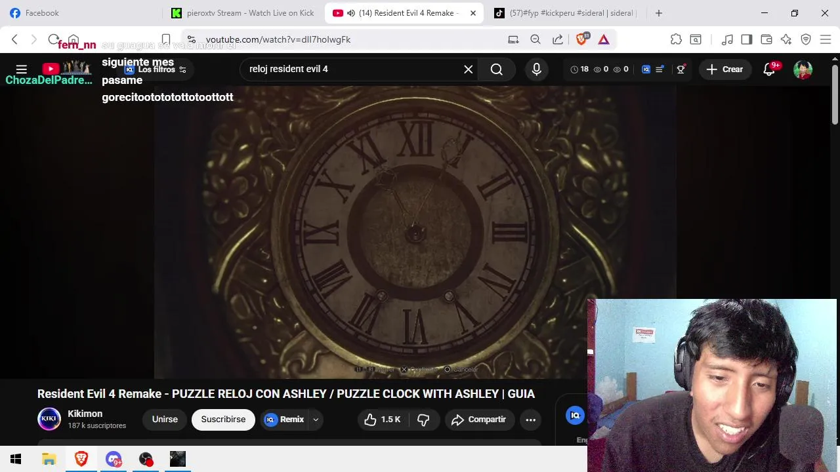Join the channel with Unirse
The image size is (840, 472).
165,420
